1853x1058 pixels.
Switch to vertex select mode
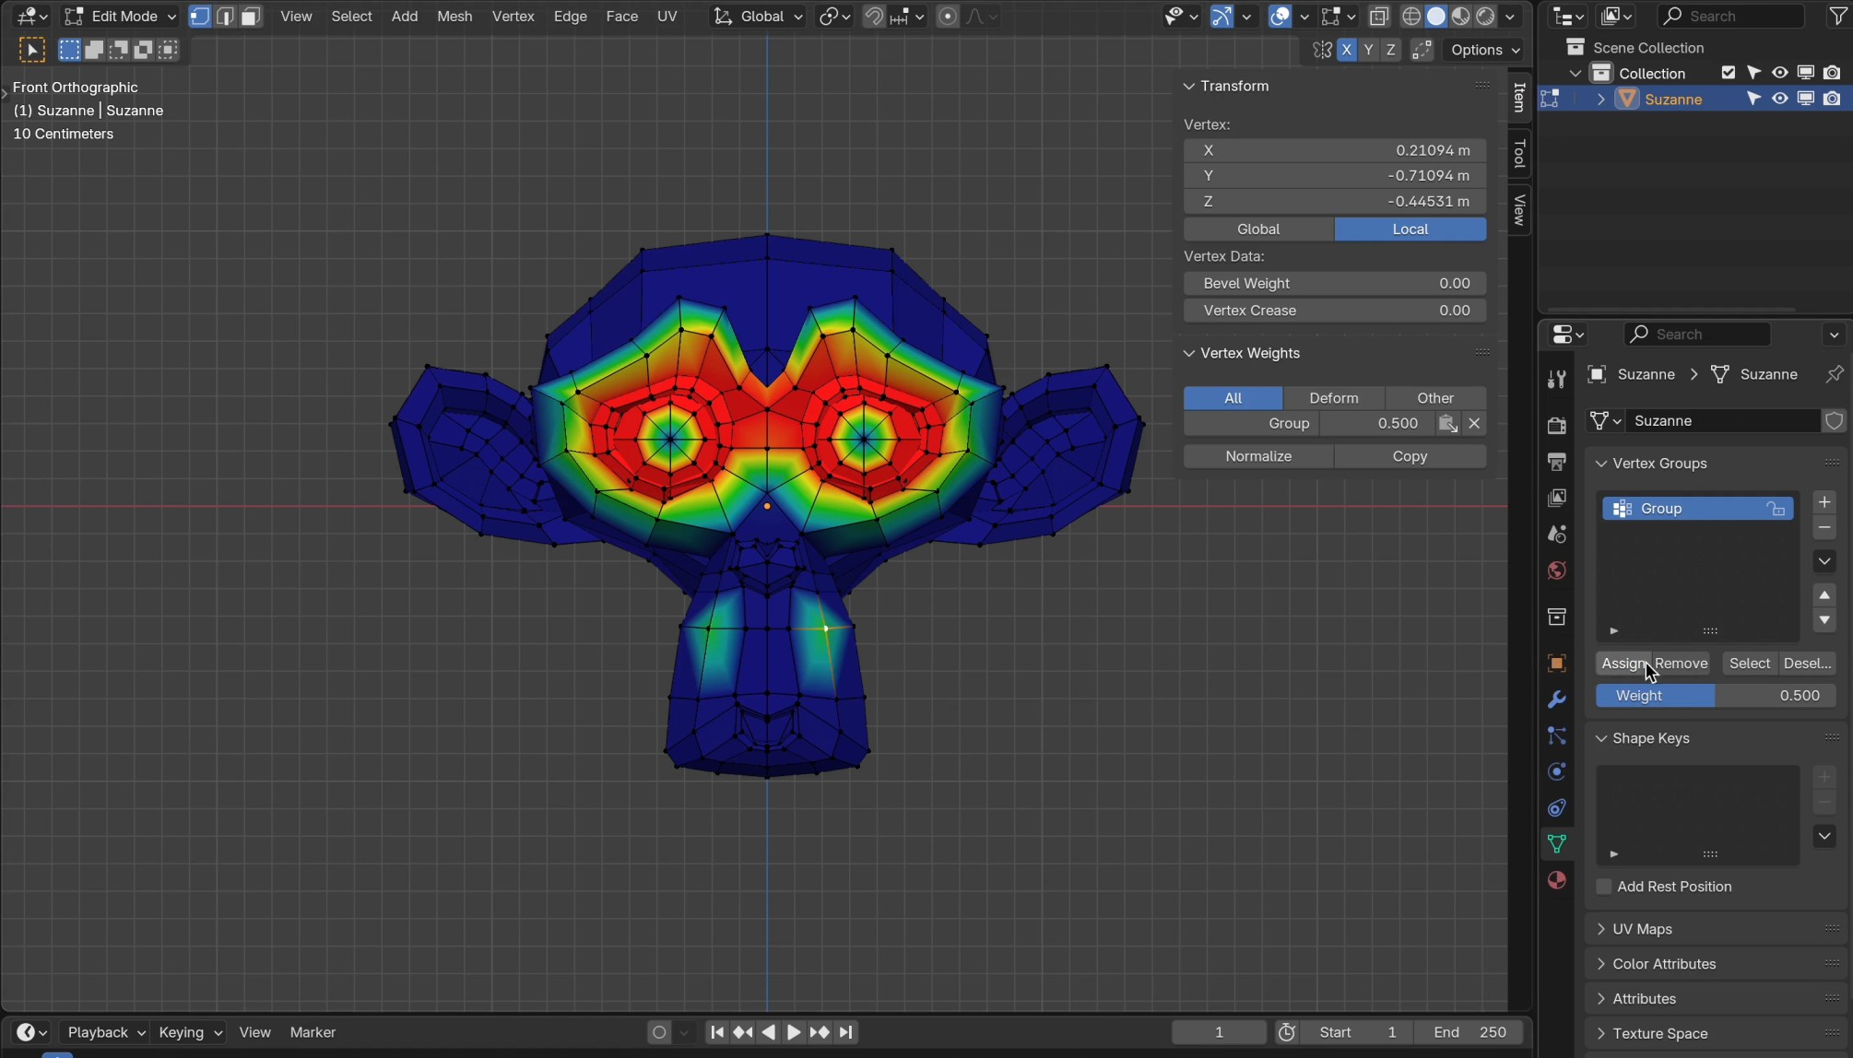(200, 16)
